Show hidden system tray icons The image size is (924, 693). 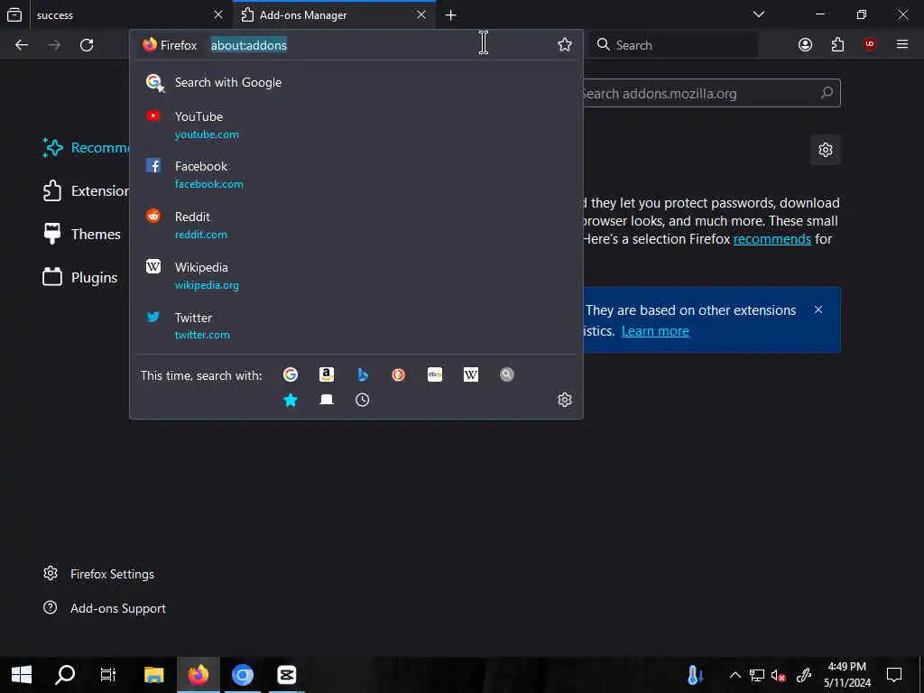[735, 675]
